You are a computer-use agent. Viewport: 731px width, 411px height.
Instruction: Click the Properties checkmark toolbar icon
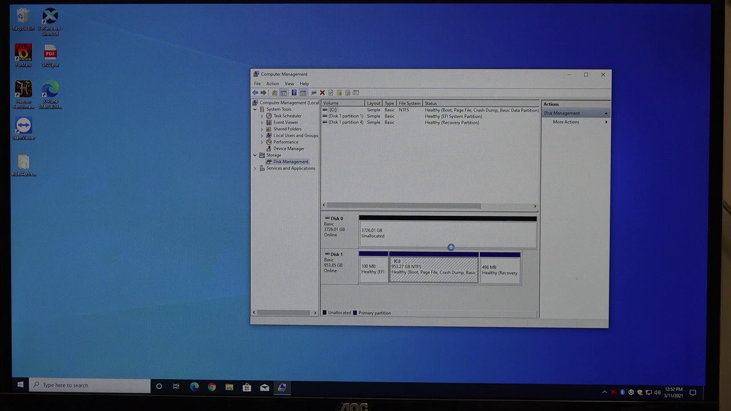point(331,92)
